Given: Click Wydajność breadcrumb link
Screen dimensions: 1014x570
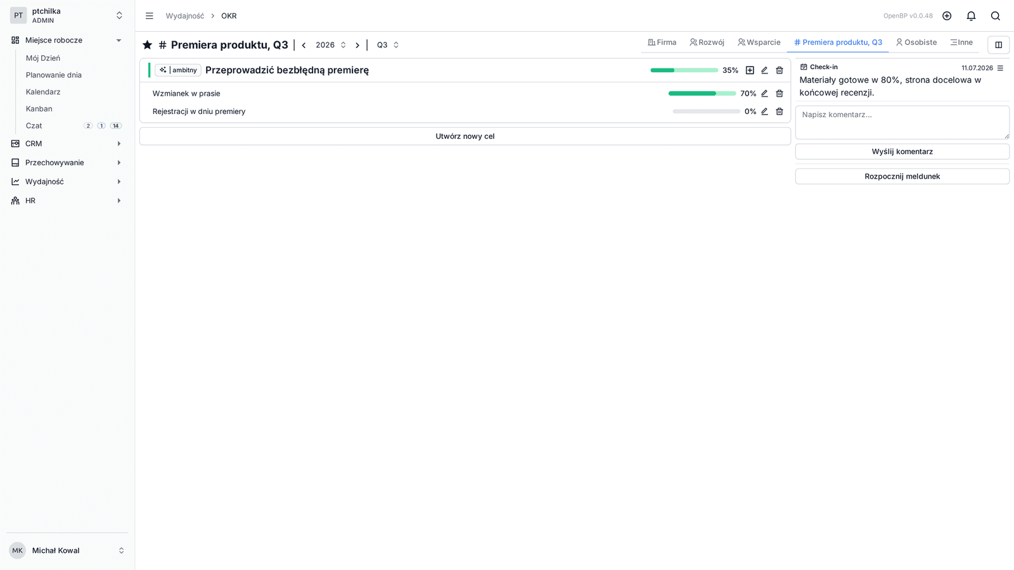Looking at the screenshot, I should point(185,16).
